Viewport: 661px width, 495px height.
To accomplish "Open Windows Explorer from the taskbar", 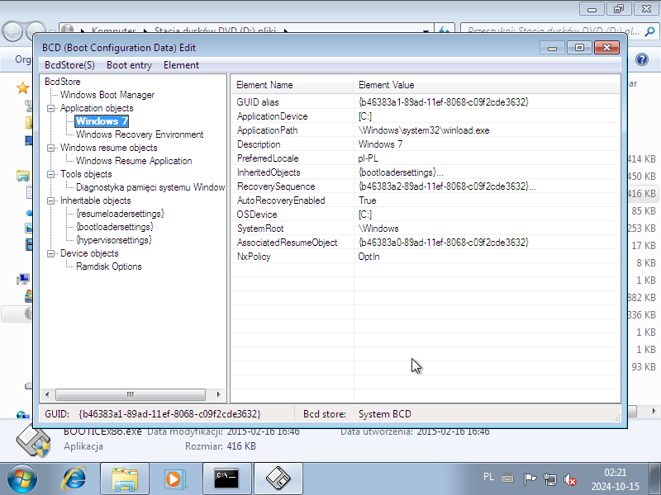I will (124, 478).
